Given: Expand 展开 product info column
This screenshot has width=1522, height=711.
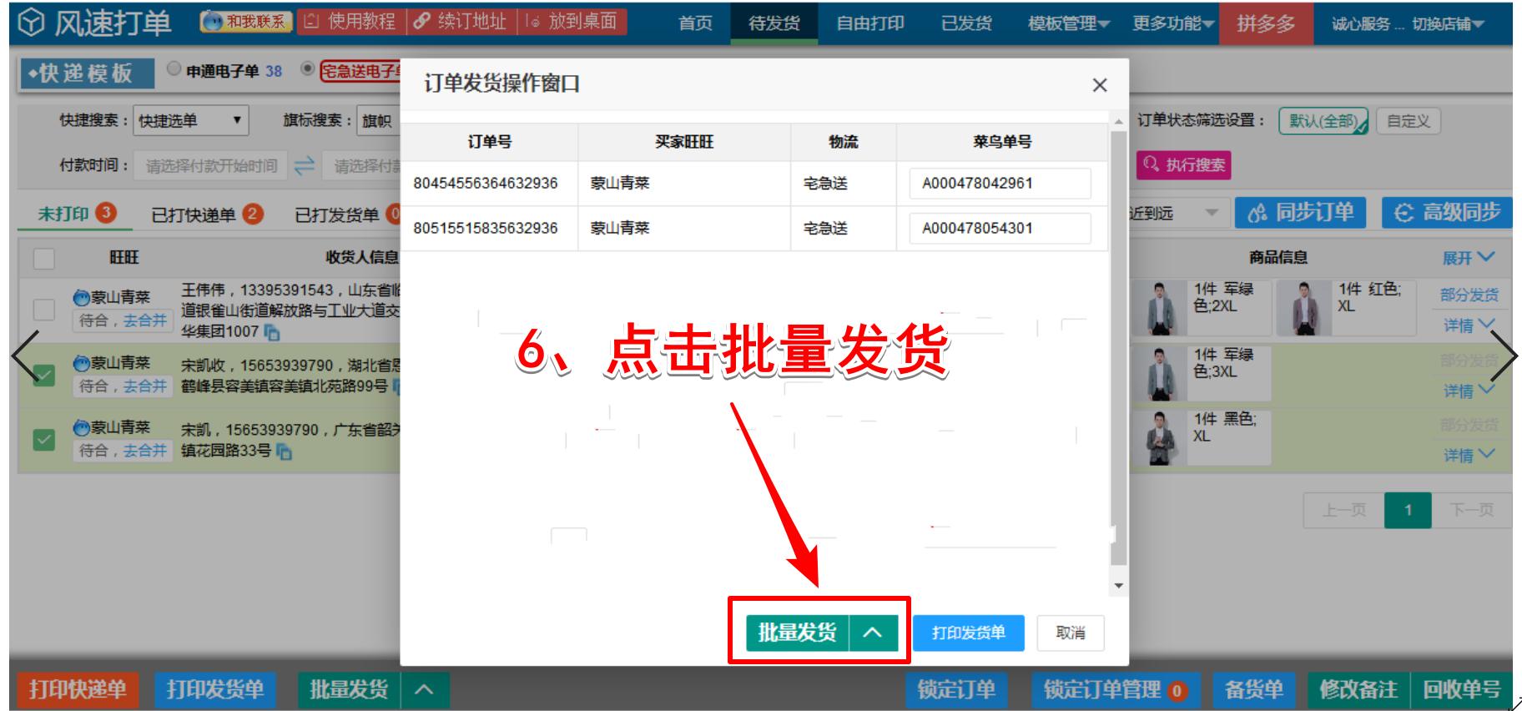Looking at the screenshot, I should click(x=1469, y=258).
